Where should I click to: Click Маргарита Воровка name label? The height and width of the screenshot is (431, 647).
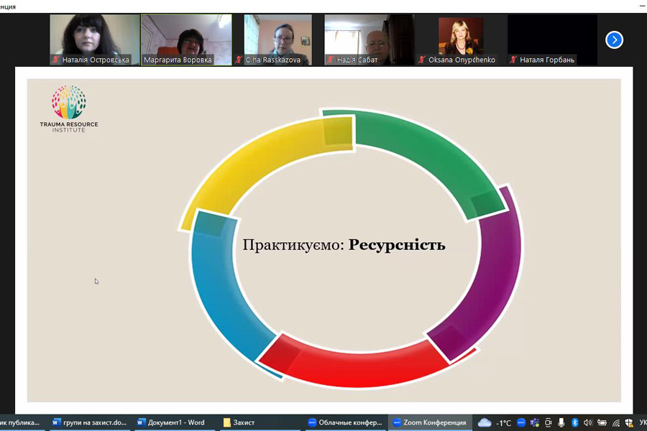click(178, 60)
